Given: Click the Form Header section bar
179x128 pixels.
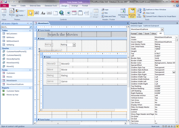Looking at the screenshot, I should (x=82, y=30).
